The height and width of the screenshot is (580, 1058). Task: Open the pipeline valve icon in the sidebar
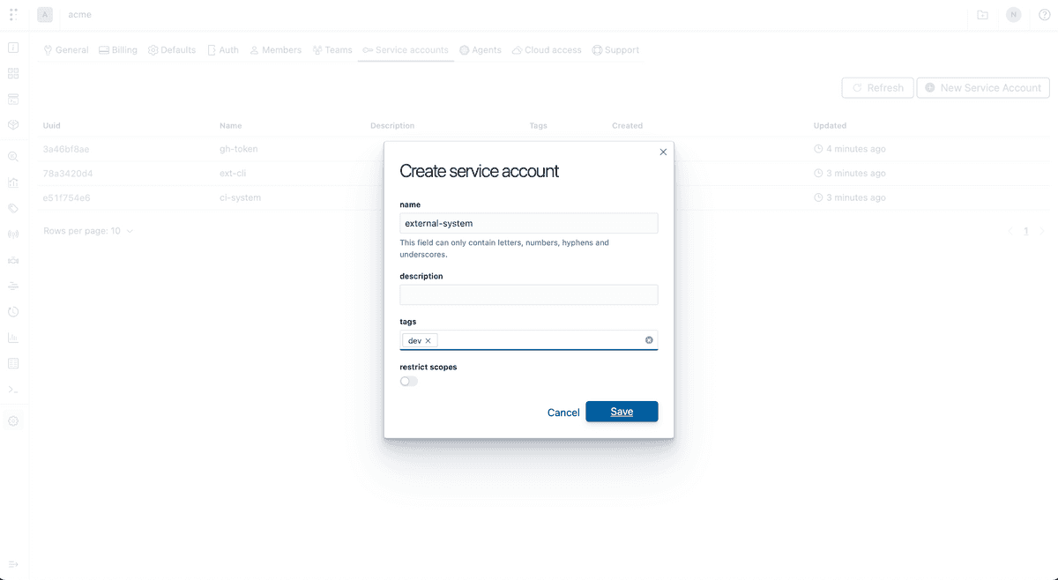pyautogui.click(x=13, y=260)
